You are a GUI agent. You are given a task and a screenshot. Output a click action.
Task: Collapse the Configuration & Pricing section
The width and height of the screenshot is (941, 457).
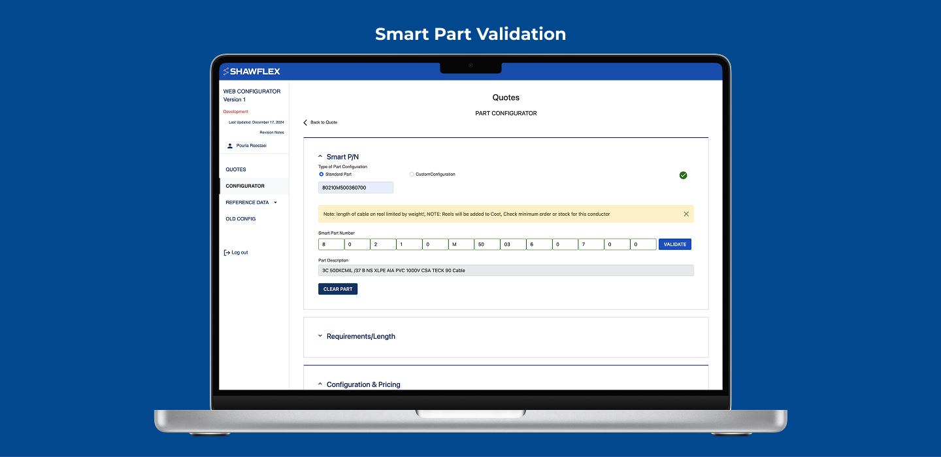[x=320, y=384]
